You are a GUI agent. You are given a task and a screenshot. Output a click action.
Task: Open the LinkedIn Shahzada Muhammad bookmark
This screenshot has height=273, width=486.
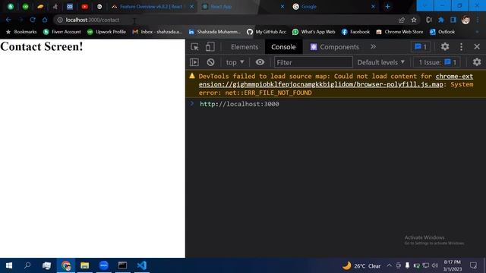tap(214, 32)
